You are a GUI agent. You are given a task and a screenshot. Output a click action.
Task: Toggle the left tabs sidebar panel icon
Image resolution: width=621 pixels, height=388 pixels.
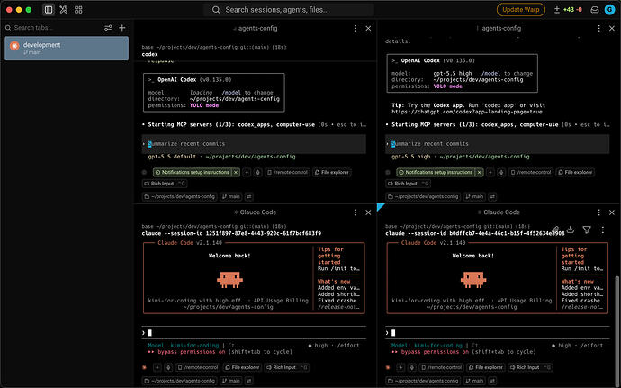pyautogui.click(x=49, y=10)
